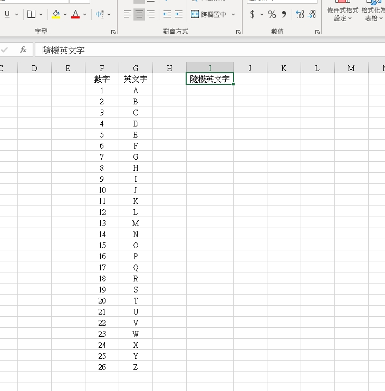Open phonetic guide dropdown arrow
This screenshot has width=385, height=391.
(x=109, y=14)
